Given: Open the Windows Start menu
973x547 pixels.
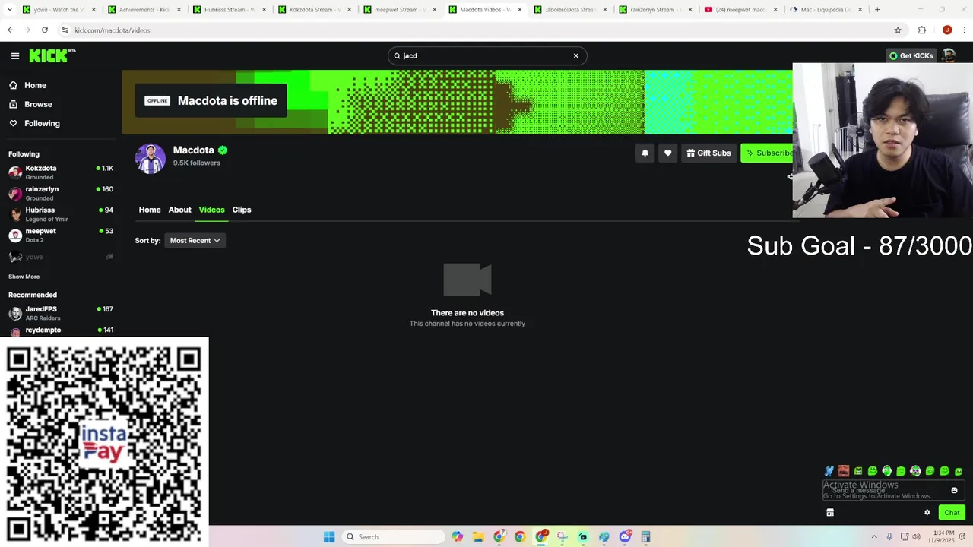Looking at the screenshot, I should point(329,537).
